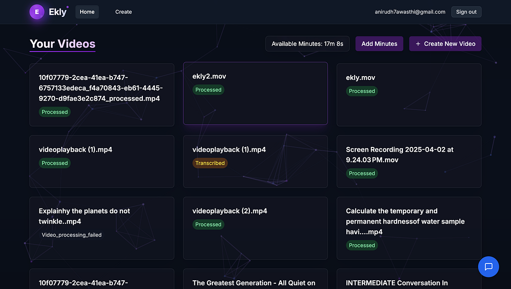Select the Processed badge on ekly.mov
The image size is (511, 289).
pyautogui.click(x=362, y=91)
